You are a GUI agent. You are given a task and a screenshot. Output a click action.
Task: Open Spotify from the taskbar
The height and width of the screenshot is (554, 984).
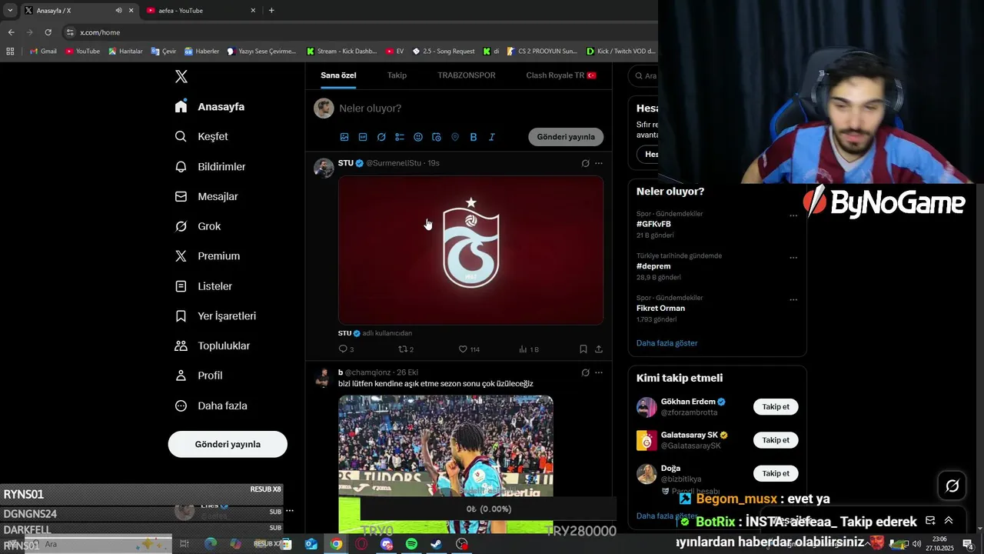pyautogui.click(x=411, y=544)
